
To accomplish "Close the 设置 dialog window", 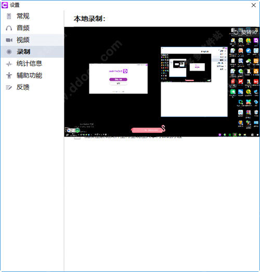I will pos(254,5).
